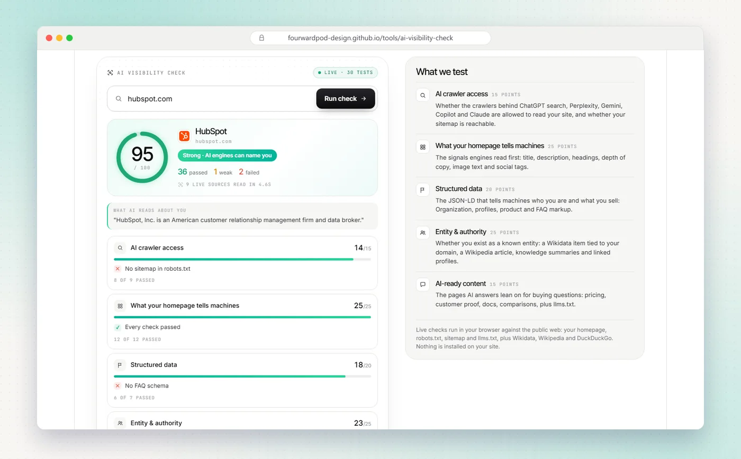Expand the Entity & authority result card title

[x=156, y=423]
